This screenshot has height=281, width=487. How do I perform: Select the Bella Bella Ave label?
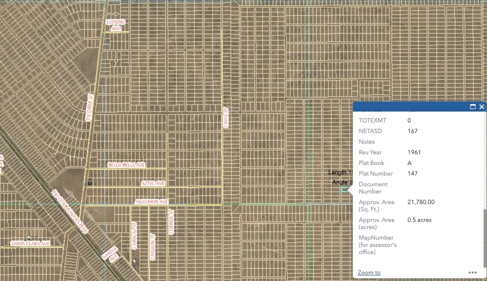point(127,165)
